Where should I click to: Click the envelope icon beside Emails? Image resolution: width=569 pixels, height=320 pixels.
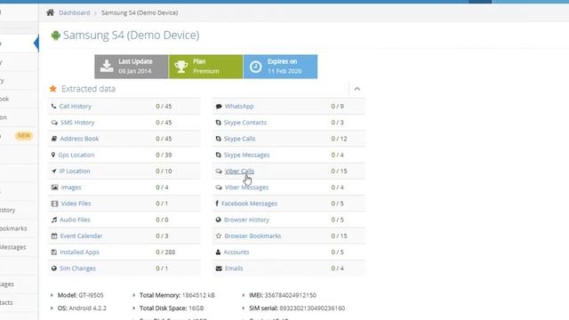[219, 268]
